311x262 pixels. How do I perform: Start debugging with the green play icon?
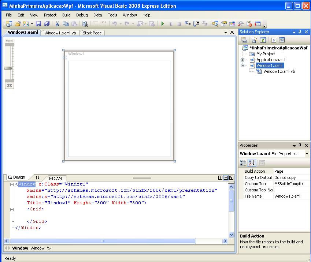pos(163,24)
